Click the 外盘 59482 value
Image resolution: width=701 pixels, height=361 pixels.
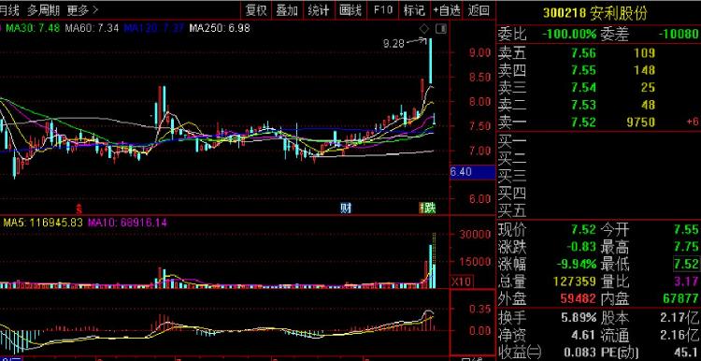578,299
